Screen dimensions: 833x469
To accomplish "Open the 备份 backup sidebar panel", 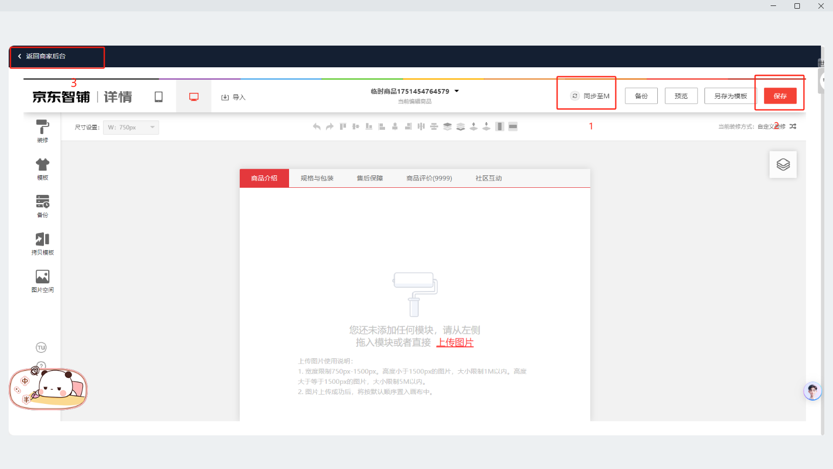I will [x=42, y=206].
